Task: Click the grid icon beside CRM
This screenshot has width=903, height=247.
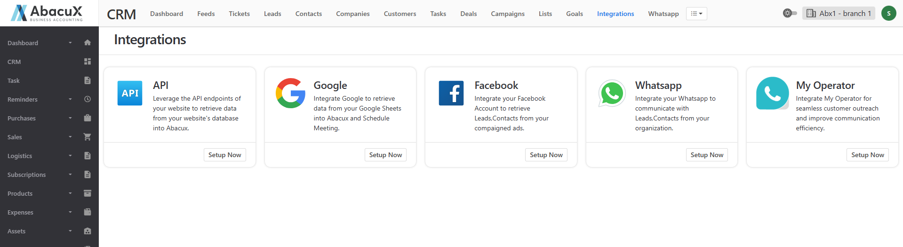Action: click(87, 62)
